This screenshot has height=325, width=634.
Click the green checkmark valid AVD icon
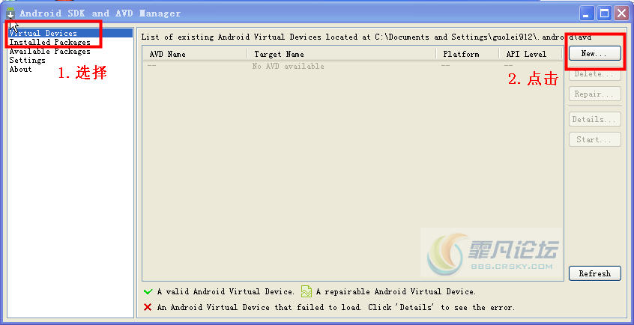(x=148, y=291)
